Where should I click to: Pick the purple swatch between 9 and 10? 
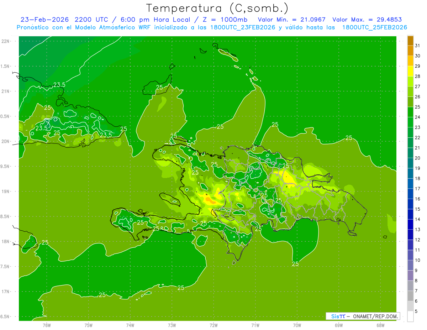410,265
